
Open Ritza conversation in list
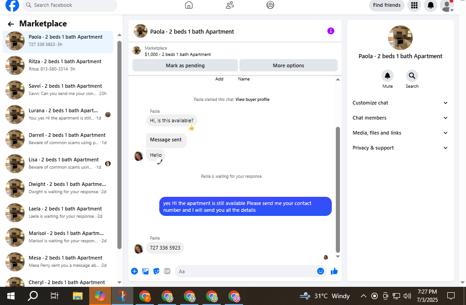click(x=58, y=65)
